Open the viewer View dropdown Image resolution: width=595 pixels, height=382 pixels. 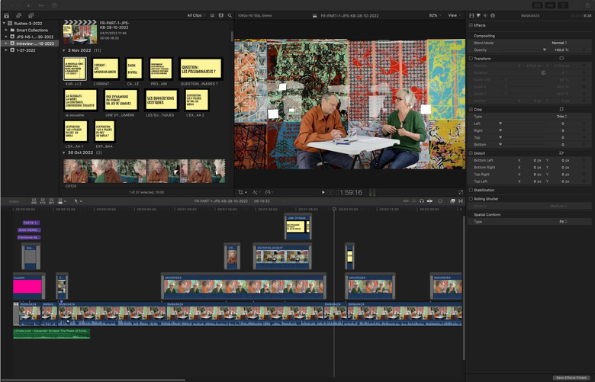455,15
